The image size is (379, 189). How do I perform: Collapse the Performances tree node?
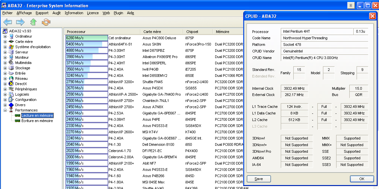pos(5,110)
